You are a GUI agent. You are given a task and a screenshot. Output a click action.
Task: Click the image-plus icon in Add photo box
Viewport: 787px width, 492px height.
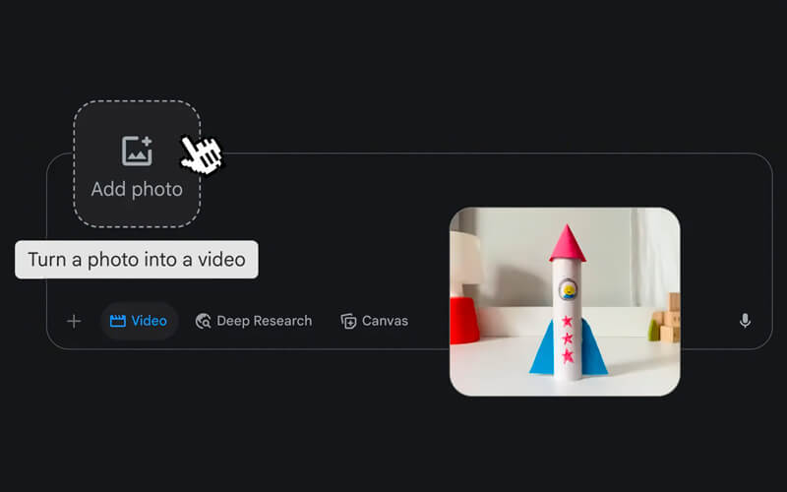[x=137, y=152]
